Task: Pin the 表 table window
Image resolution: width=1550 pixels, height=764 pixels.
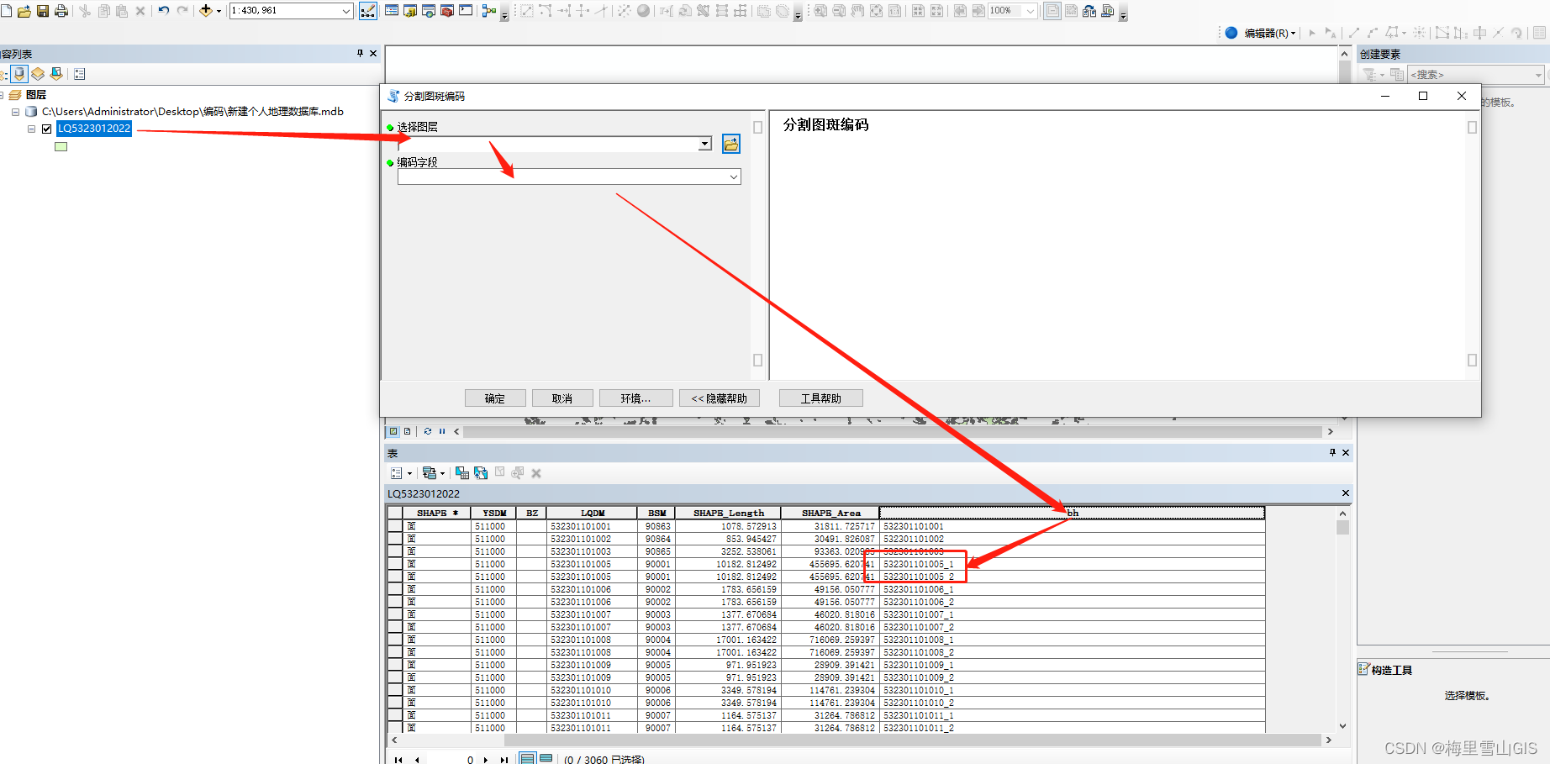Action: [1332, 452]
